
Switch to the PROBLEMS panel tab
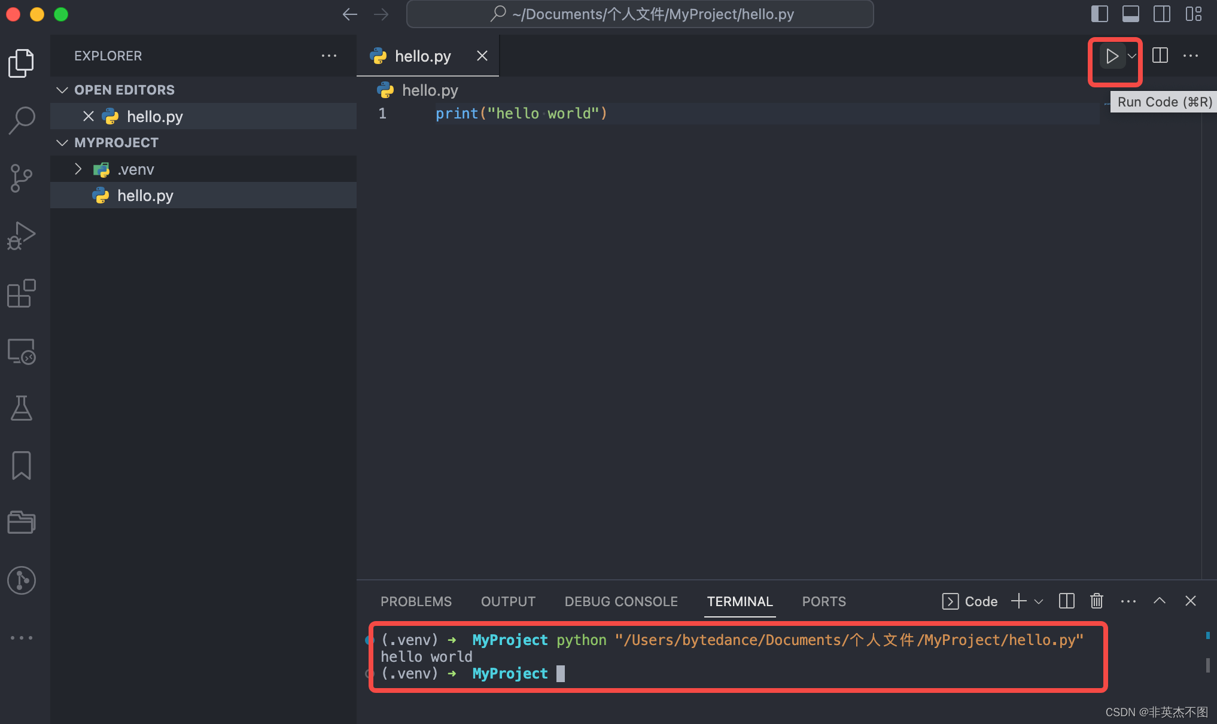pyautogui.click(x=416, y=601)
